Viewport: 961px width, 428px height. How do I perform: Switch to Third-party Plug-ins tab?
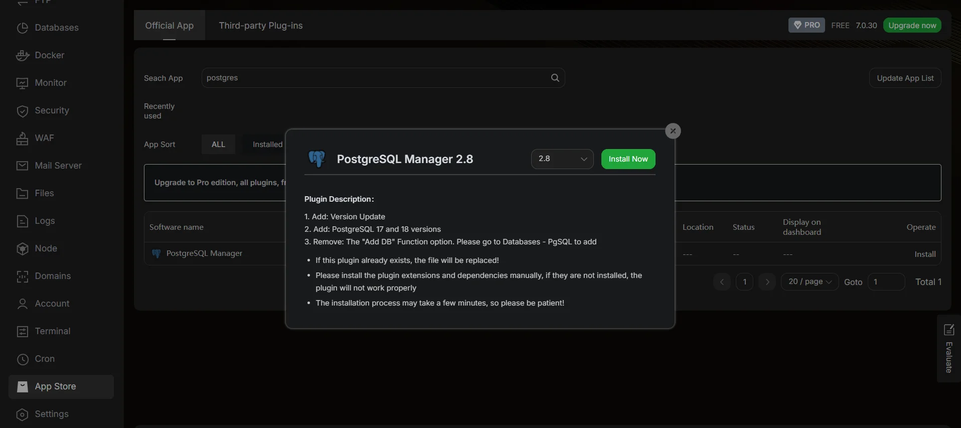(260, 26)
